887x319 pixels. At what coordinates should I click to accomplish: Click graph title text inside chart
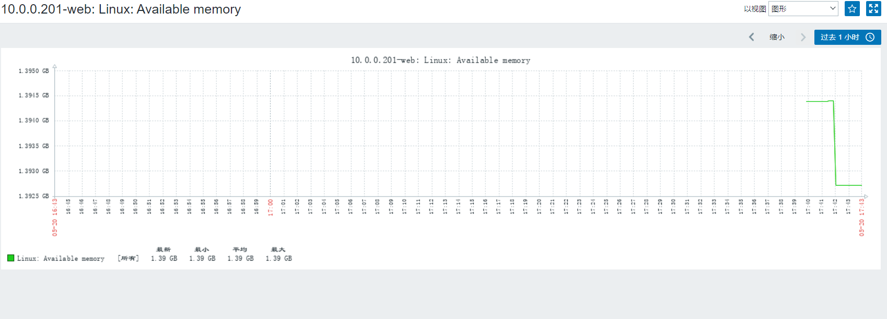pos(440,60)
